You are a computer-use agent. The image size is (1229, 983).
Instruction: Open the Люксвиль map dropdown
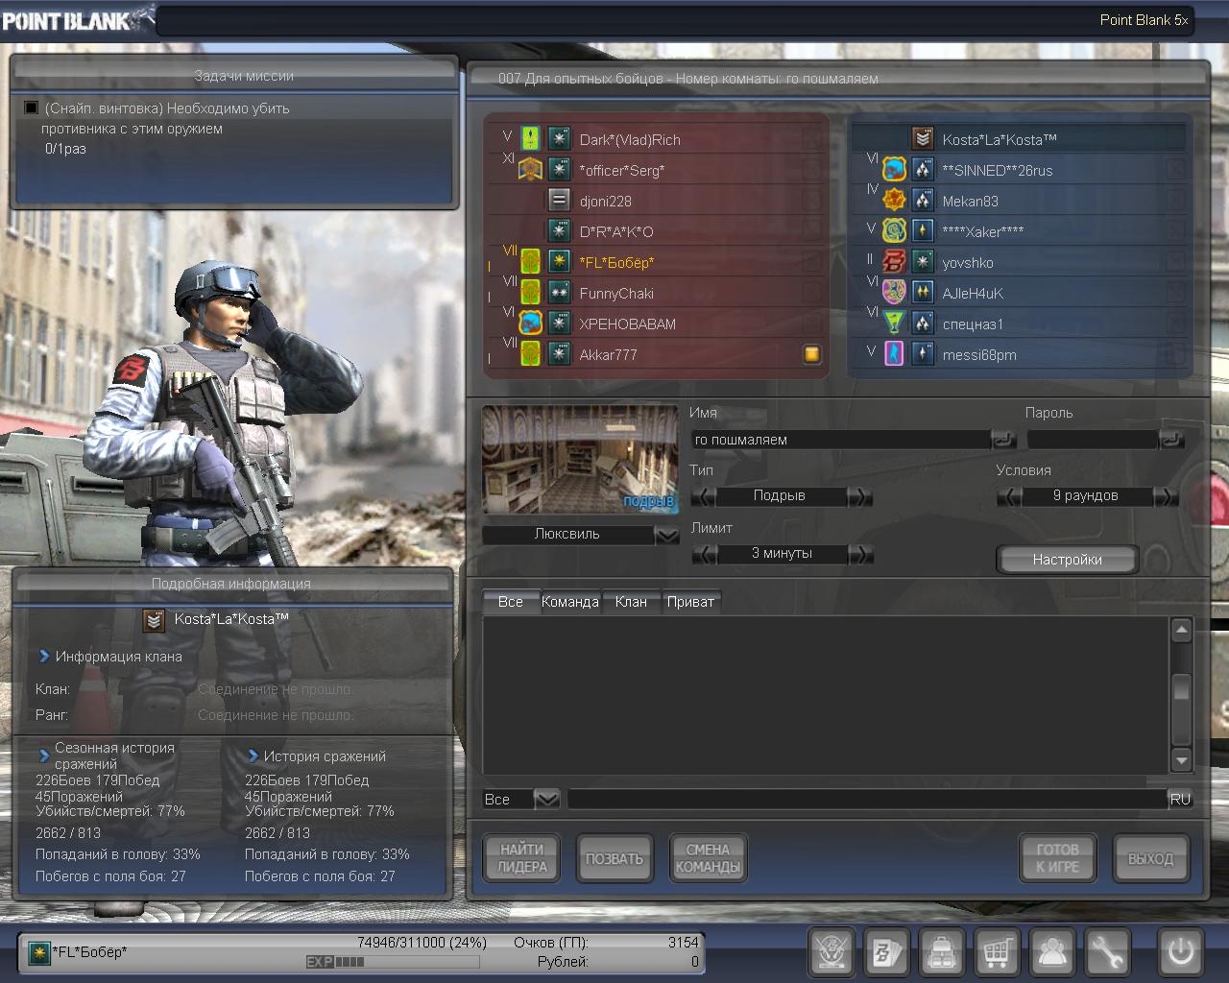click(x=666, y=535)
